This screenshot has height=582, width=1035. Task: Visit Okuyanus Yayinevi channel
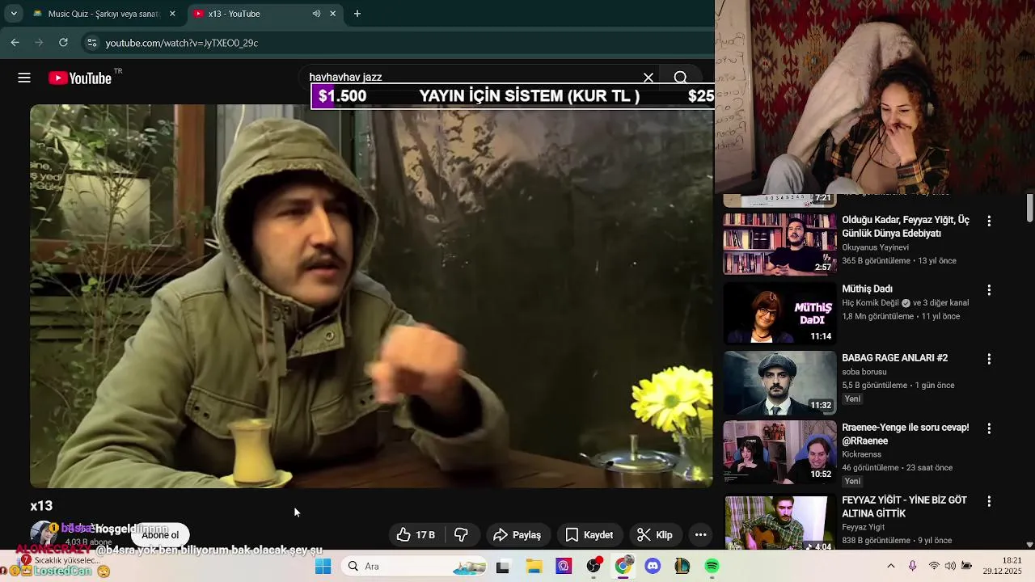pos(875,247)
